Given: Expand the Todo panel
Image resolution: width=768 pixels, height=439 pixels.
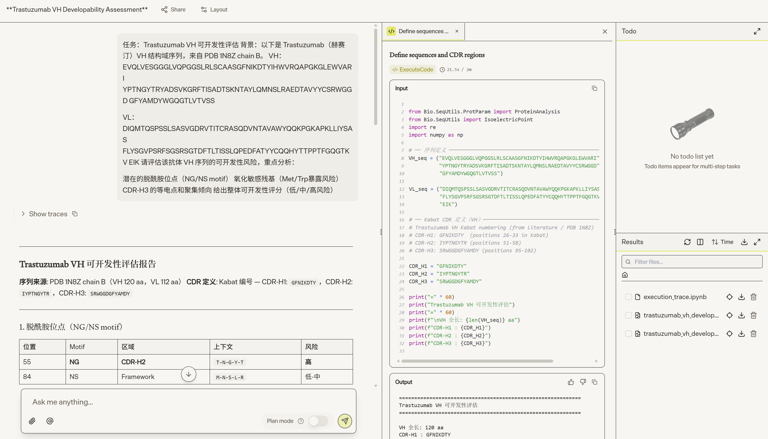Looking at the screenshot, I should [757, 31].
